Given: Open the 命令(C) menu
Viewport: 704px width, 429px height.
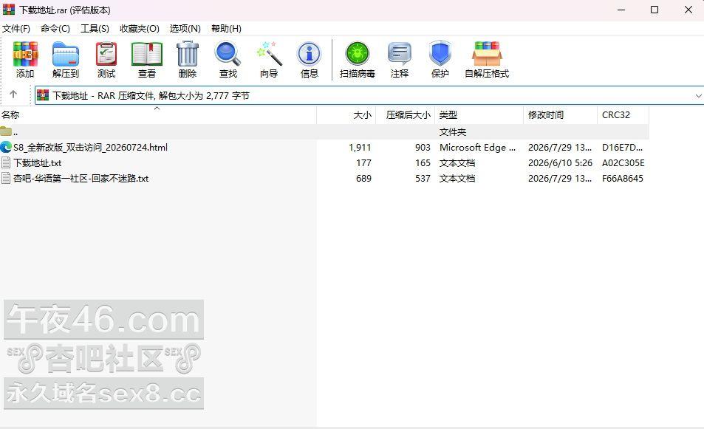Looking at the screenshot, I should [x=55, y=29].
